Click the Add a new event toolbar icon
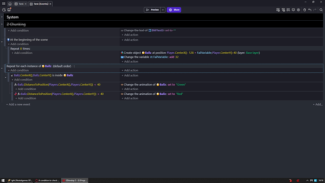 click(x=278, y=10)
